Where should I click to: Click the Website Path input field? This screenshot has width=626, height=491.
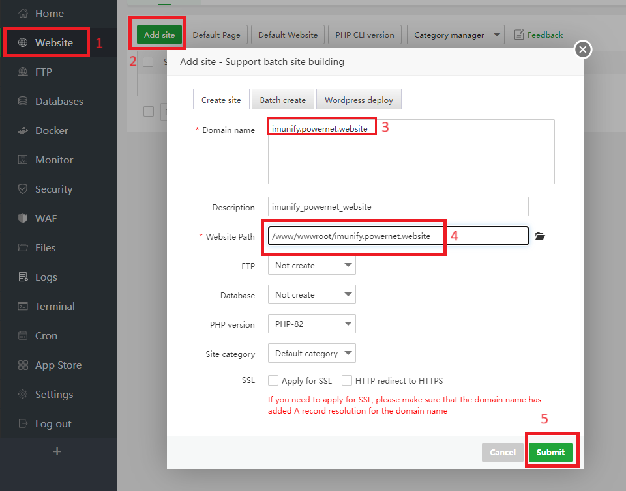(x=398, y=236)
